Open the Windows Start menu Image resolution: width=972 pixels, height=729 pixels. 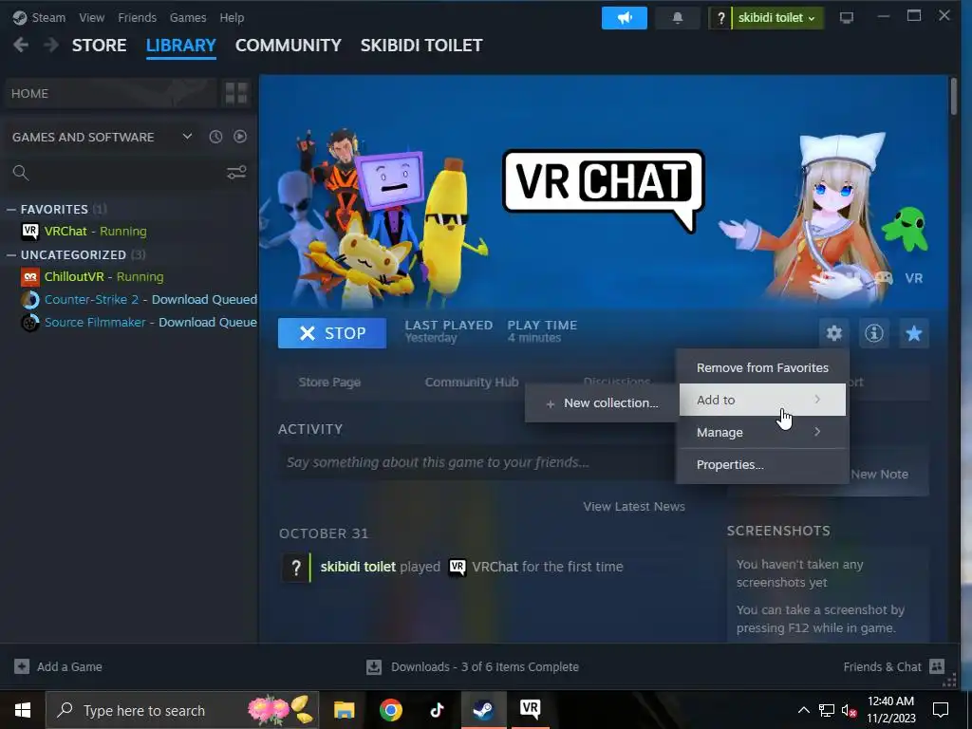click(x=23, y=710)
